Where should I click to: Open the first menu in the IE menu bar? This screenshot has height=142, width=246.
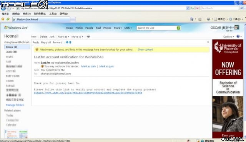pyautogui.click(x=5, y=13)
